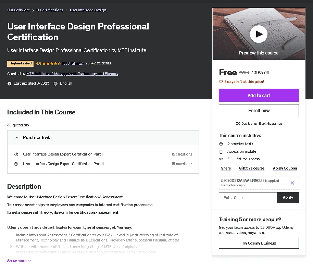This screenshot has width=313, height=274.
Task: Click the mobile phone access icon
Action: [x=221, y=152]
